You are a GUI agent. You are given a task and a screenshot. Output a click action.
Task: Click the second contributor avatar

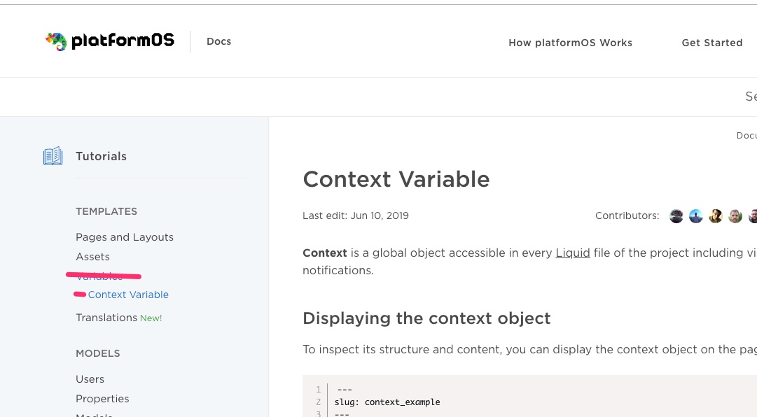point(695,216)
